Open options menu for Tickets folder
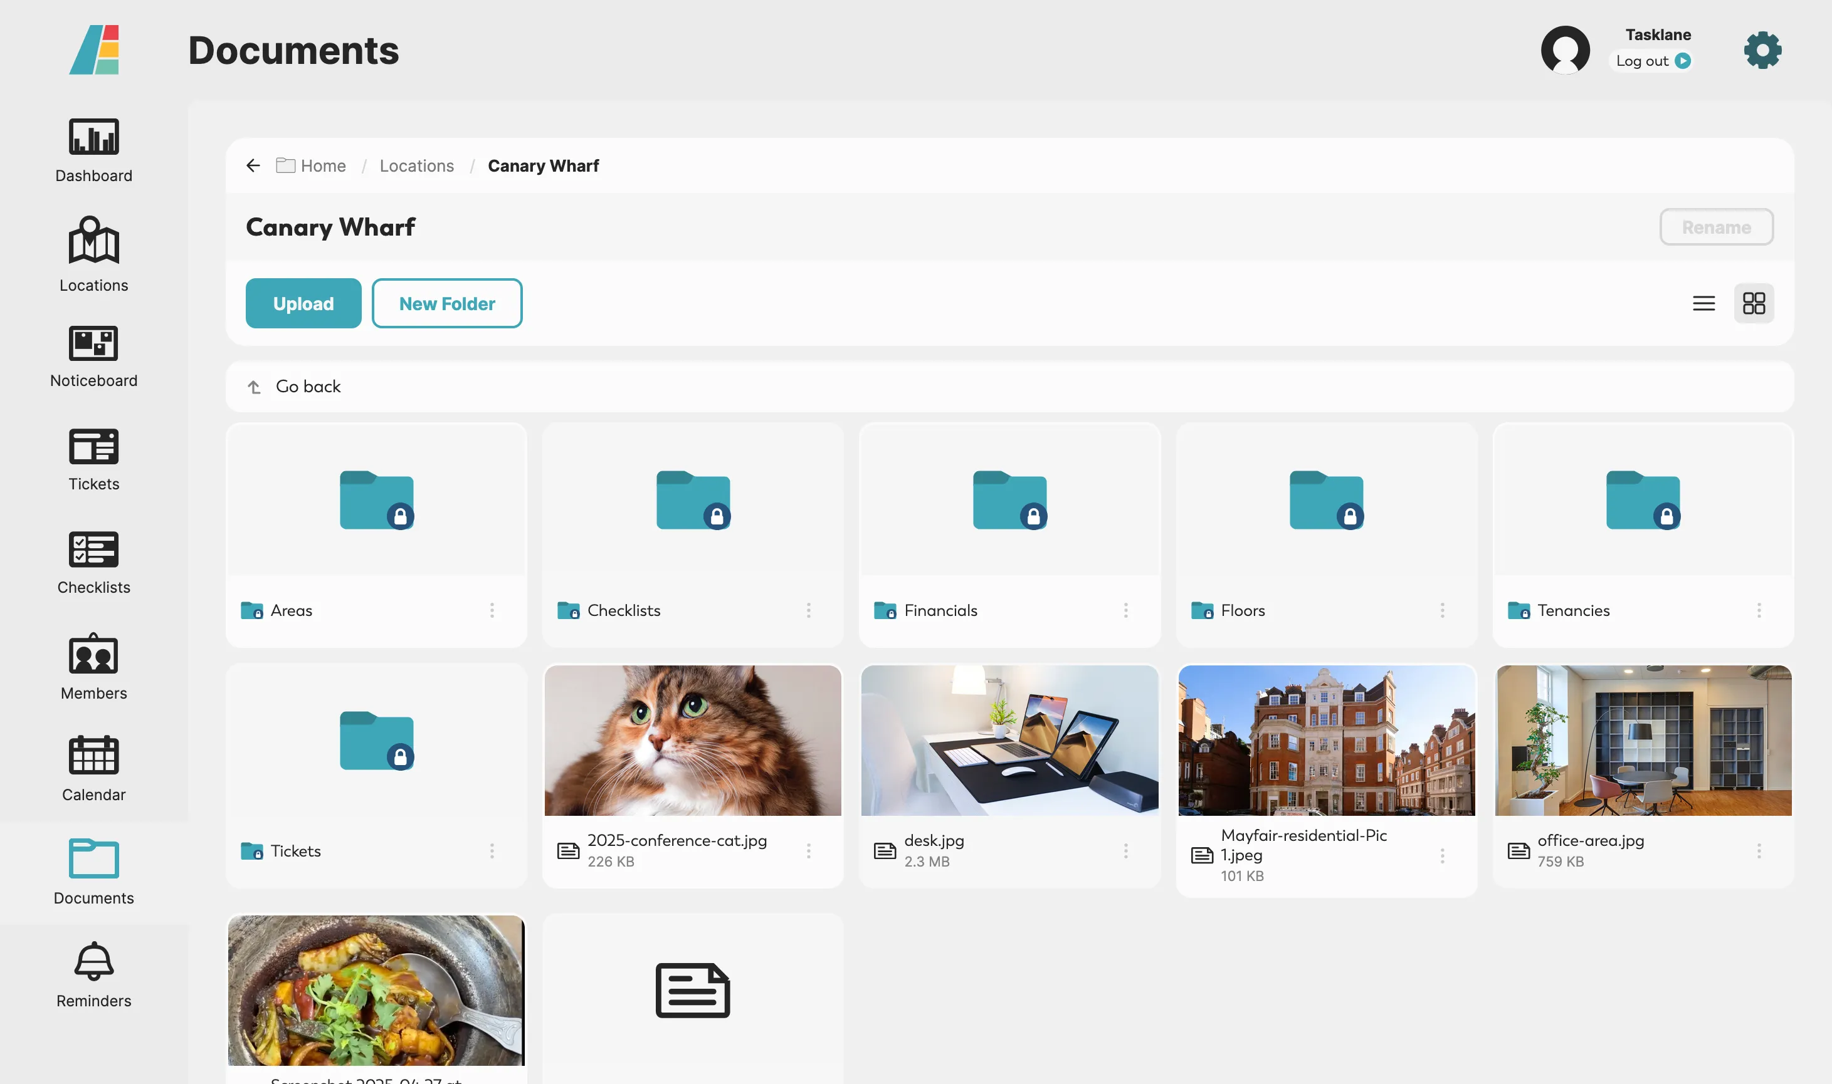The width and height of the screenshot is (1832, 1084). [x=492, y=850]
